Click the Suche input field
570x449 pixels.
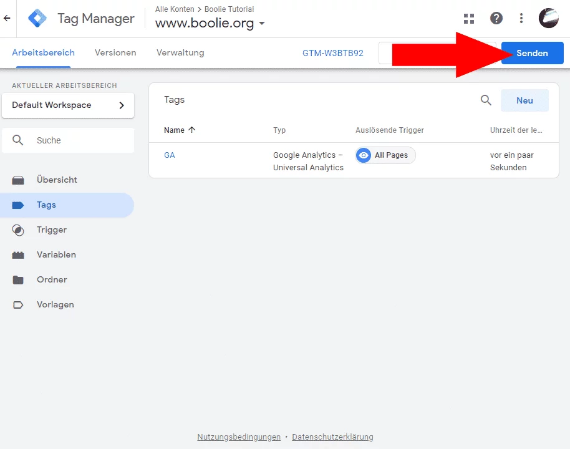click(68, 140)
